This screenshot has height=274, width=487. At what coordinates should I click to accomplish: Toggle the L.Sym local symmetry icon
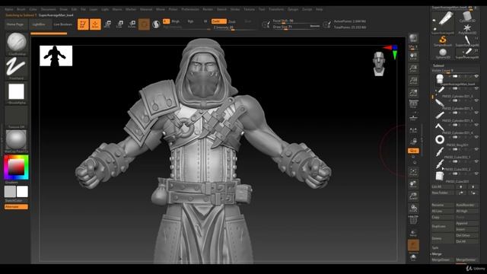[413, 130]
